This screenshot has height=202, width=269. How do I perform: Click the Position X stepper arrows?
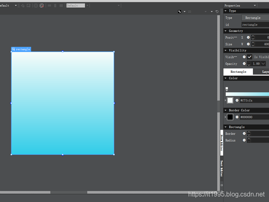[x=253, y=37]
